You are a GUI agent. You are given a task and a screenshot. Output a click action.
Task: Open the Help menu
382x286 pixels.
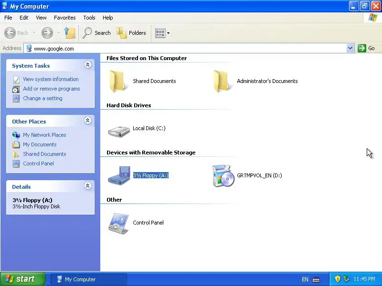click(108, 18)
